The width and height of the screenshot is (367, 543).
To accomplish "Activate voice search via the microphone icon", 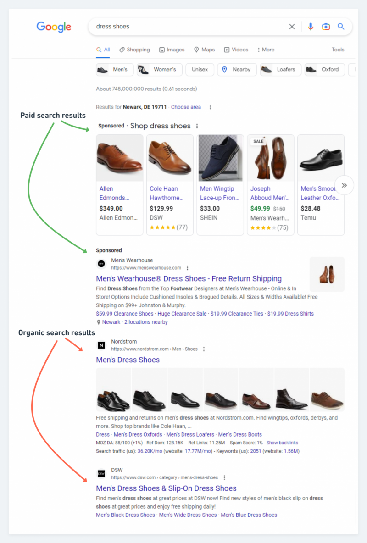I will click(311, 27).
